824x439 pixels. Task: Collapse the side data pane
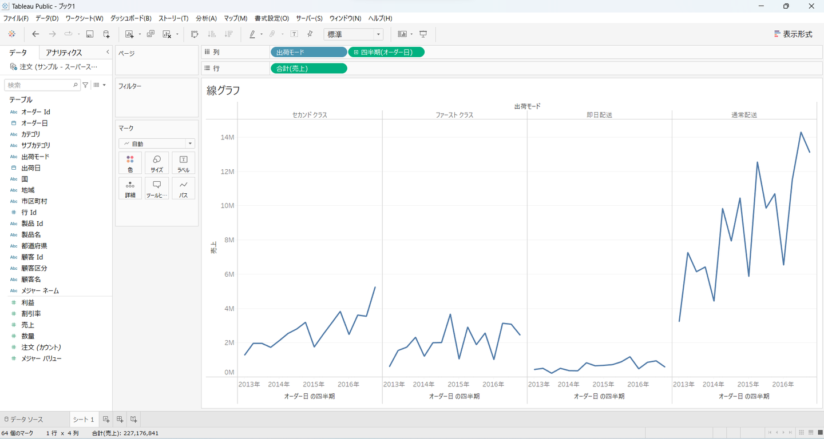pos(108,52)
